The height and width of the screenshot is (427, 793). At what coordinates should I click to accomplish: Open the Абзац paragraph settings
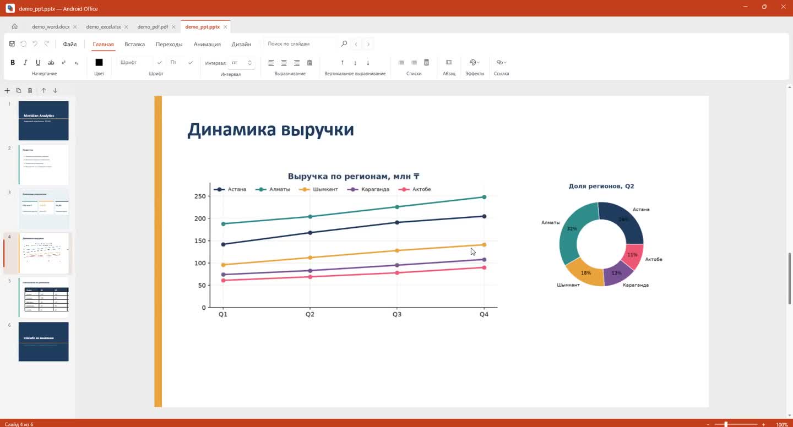pyautogui.click(x=449, y=63)
